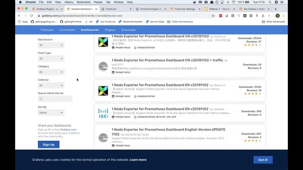Follow the Grafana.com link in sidebar

click(68, 129)
